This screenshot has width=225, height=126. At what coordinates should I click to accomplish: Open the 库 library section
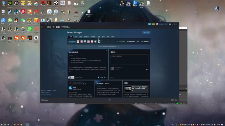[x=53, y=27]
